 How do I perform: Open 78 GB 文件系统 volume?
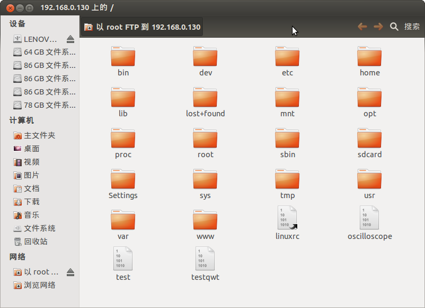coord(44,105)
